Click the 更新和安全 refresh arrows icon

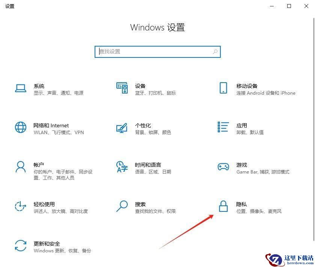coord(21,246)
